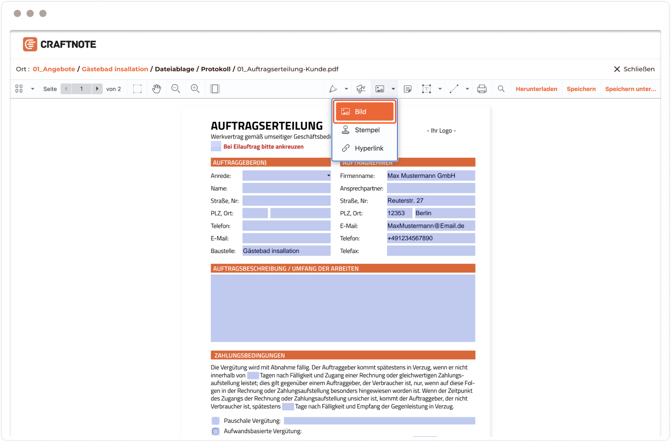This screenshot has height=442, width=671.
Task: Click Herunterladen to download
Action: point(537,89)
